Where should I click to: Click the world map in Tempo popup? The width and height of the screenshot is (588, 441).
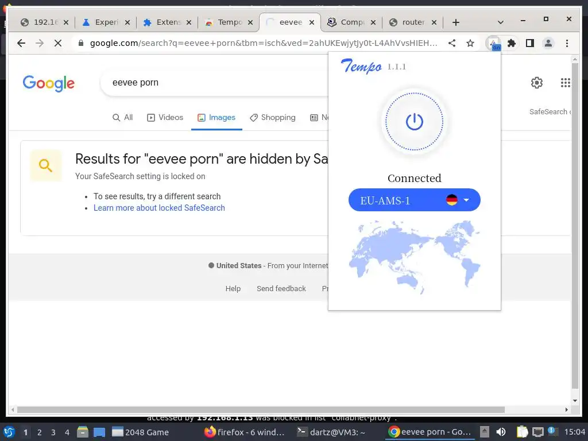[415, 257]
